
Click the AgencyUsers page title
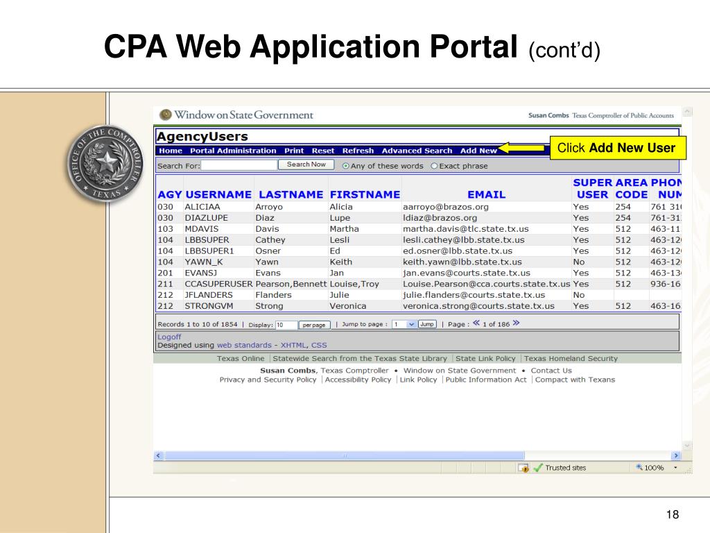[202, 137]
